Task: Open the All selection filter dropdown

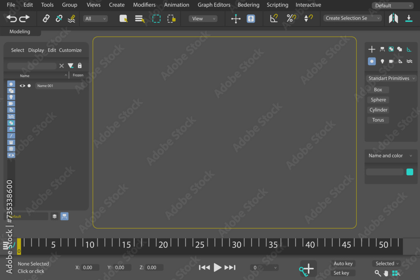Action: click(95, 18)
